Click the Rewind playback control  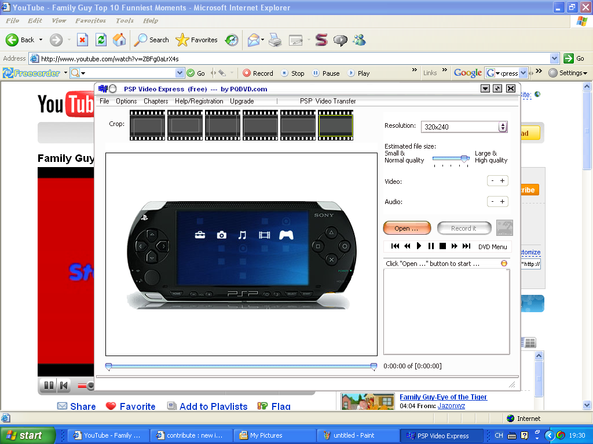point(407,246)
